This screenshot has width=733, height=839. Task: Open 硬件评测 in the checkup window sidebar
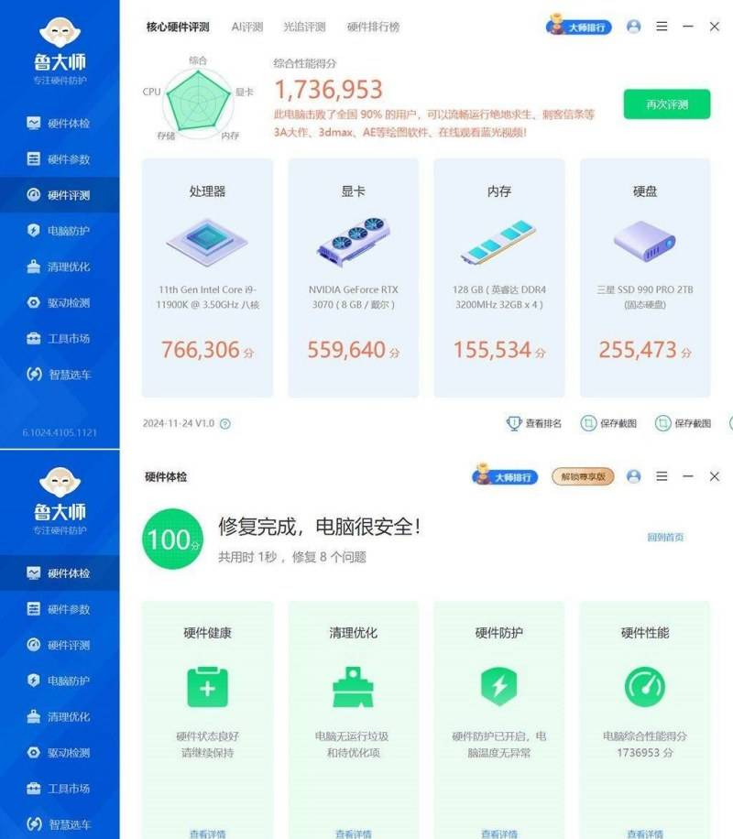point(59,645)
